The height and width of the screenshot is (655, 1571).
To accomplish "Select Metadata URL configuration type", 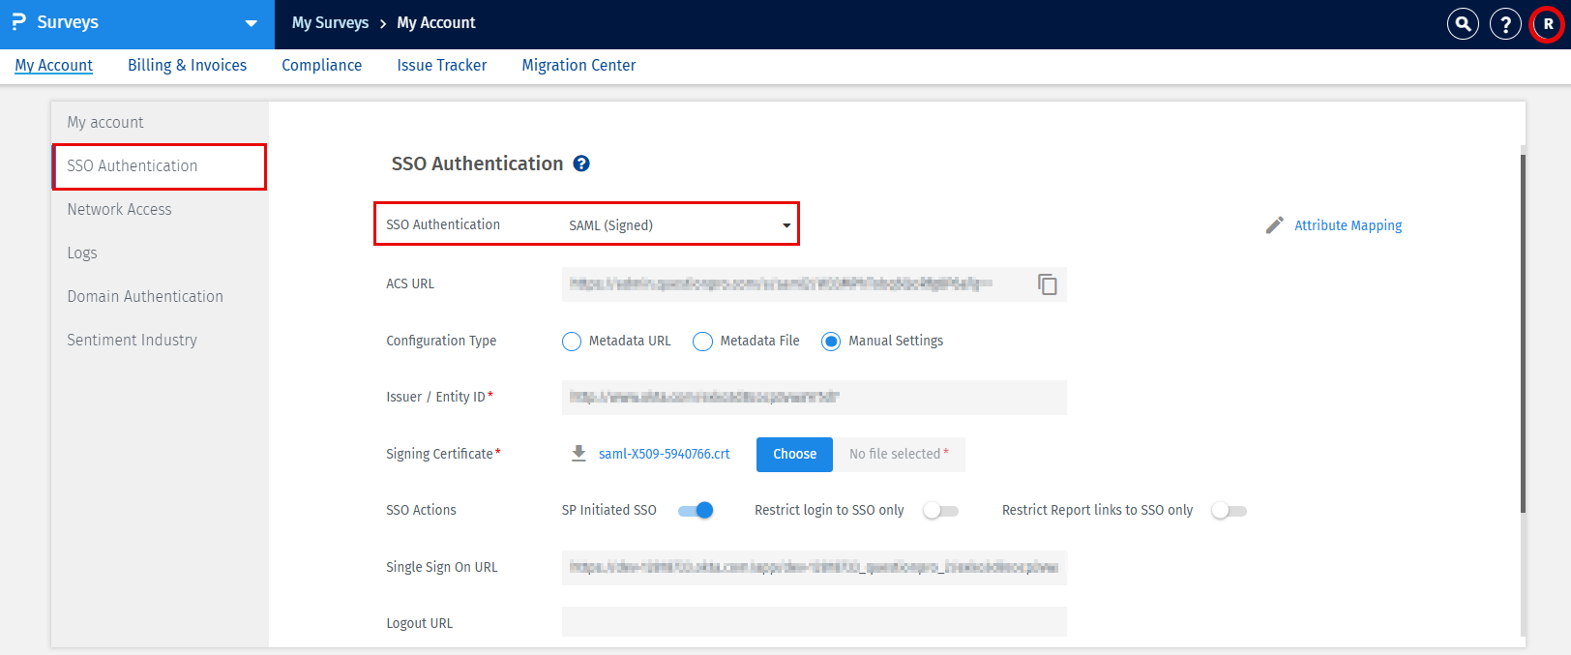I will pyautogui.click(x=572, y=342).
